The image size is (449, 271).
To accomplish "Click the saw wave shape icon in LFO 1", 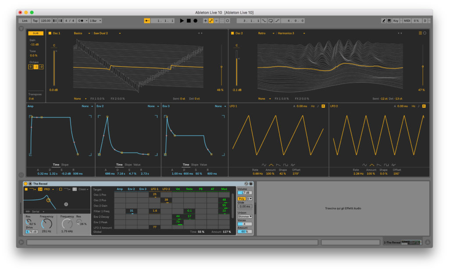I will click(x=278, y=165).
